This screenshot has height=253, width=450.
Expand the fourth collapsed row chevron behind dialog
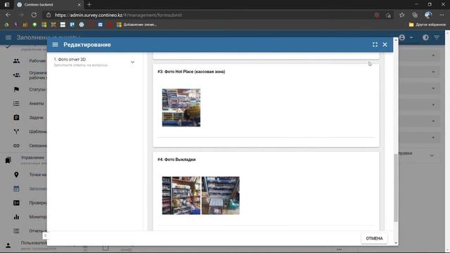(x=433, y=105)
